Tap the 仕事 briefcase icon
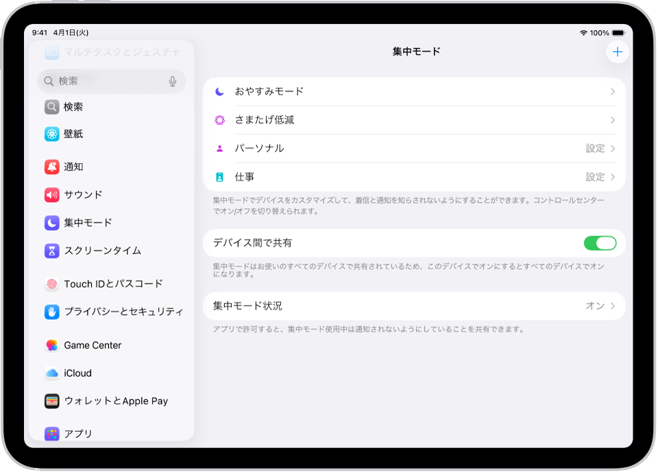658x472 pixels. tap(219, 177)
